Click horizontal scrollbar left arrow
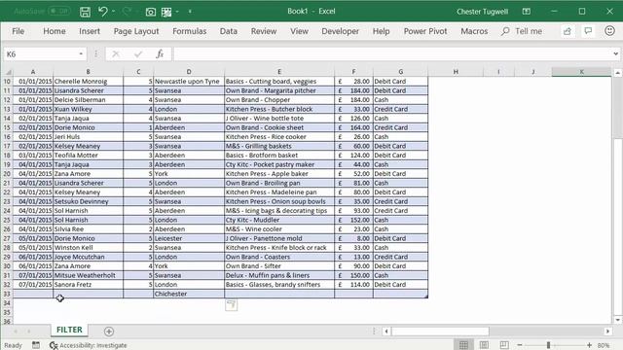This screenshot has height=350, width=623. tap(386, 332)
